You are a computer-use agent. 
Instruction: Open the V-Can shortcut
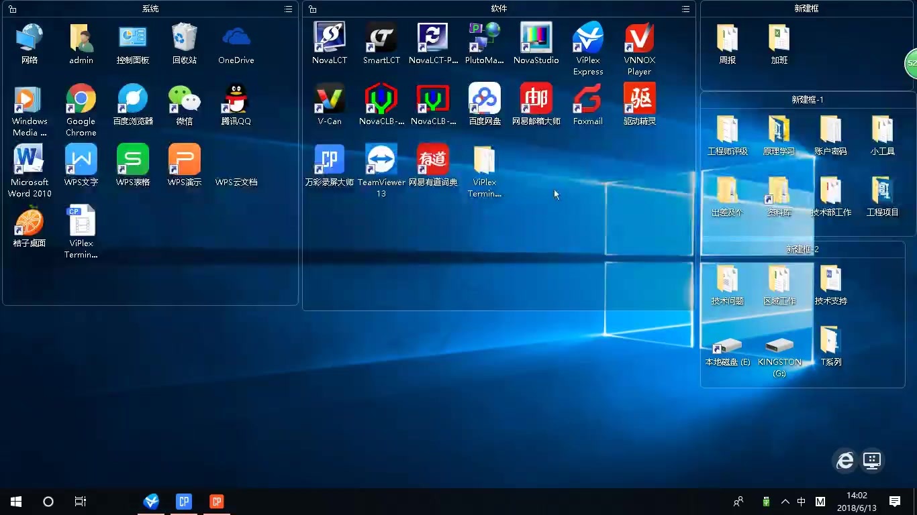pyautogui.click(x=330, y=99)
